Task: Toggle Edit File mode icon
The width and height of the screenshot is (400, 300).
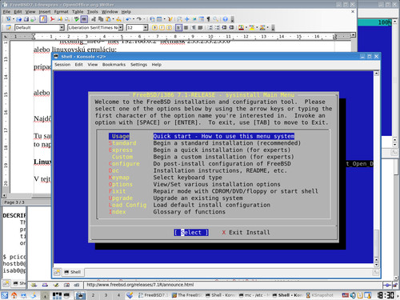Action: click(x=43, y=19)
